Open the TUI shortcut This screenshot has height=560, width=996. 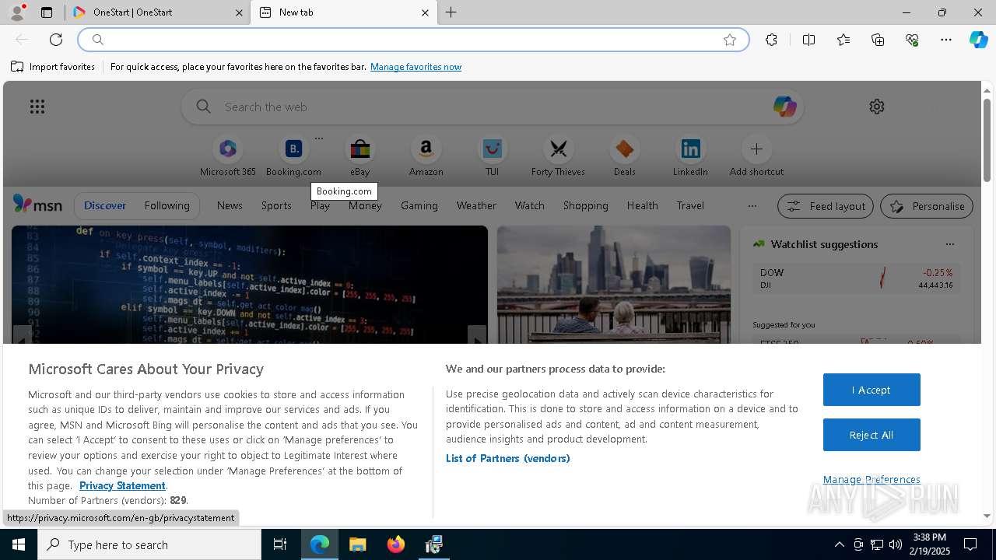click(x=492, y=156)
